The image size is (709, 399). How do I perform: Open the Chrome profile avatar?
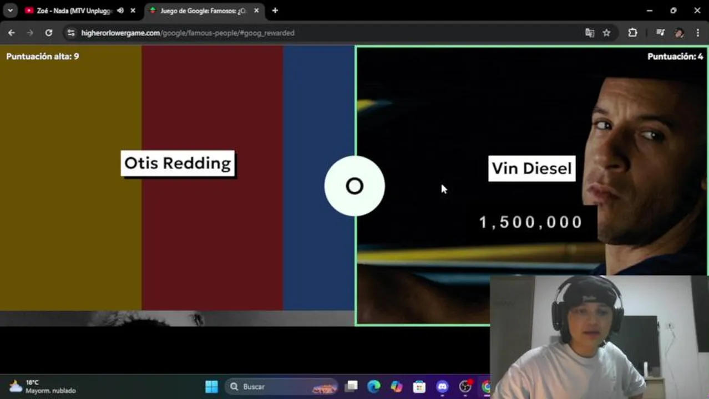[679, 33]
